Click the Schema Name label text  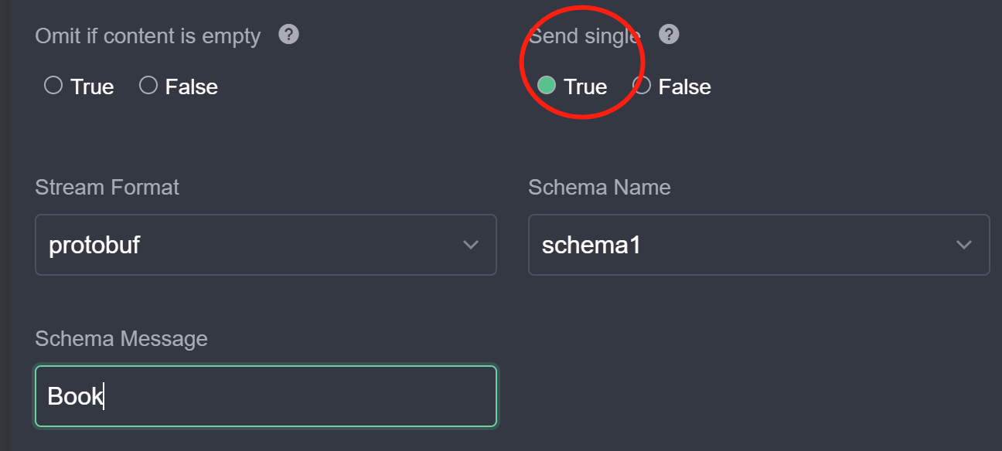point(599,187)
